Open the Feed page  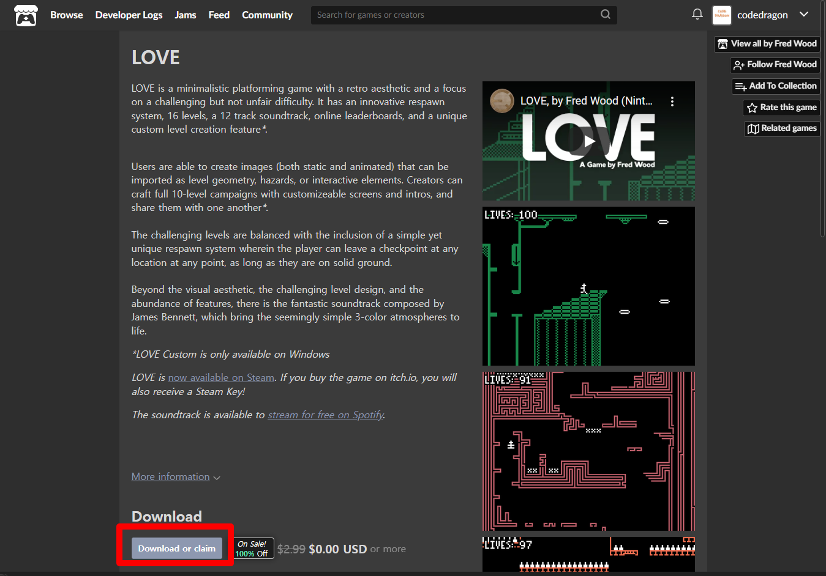(219, 15)
